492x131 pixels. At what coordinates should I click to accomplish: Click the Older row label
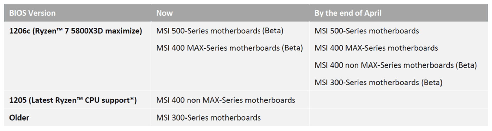(19, 118)
